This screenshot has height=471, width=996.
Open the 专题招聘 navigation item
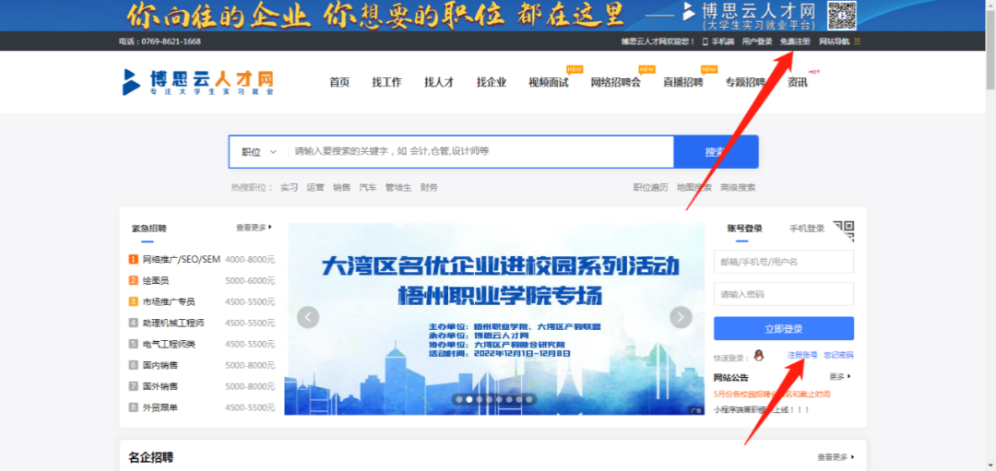pos(745,82)
